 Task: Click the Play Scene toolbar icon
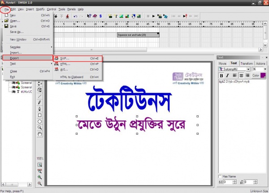[160, 16]
